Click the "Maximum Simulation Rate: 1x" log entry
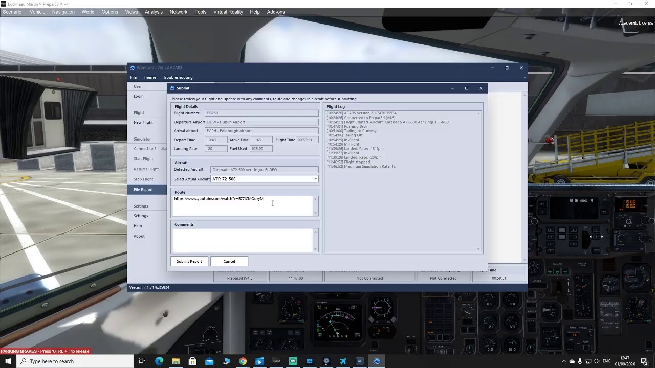The width and height of the screenshot is (655, 368). [x=361, y=167]
